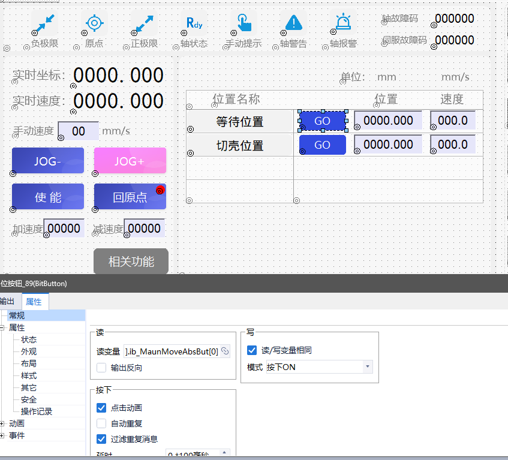Expand the 动画 tree node
This screenshot has width=508, height=460.
(x=3, y=423)
